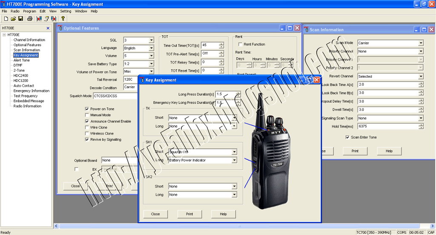Open the Setting menu
This screenshot has height=235, width=436.
click(66, 11)
